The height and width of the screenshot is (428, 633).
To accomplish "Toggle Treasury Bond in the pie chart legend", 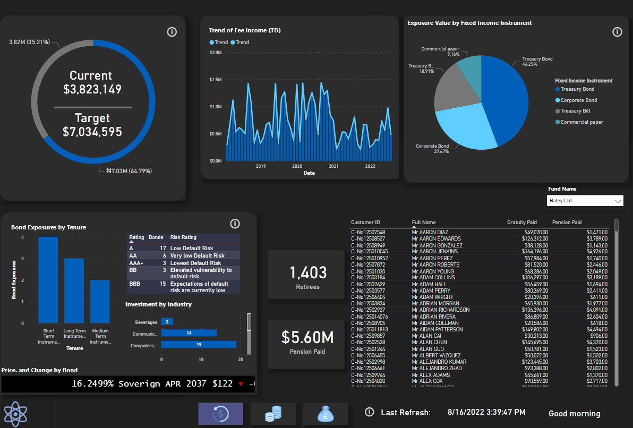I will tap(577, 89).
